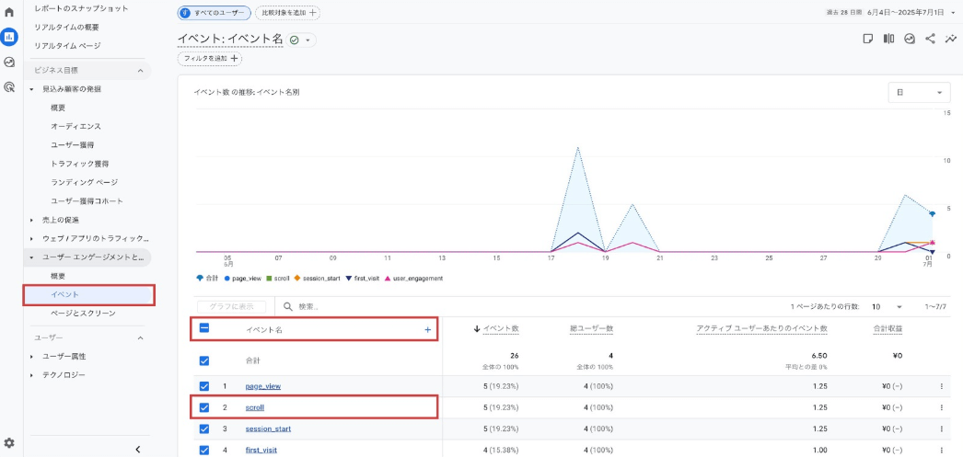Click the page_view legend color marker

[226, 278]
